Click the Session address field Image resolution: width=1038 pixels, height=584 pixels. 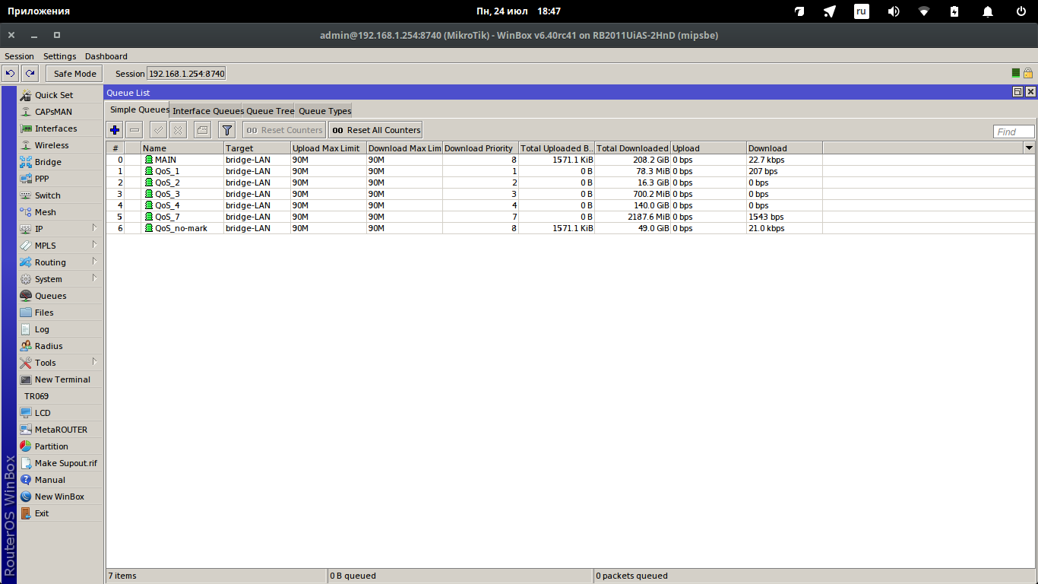(x=186, y=74)
